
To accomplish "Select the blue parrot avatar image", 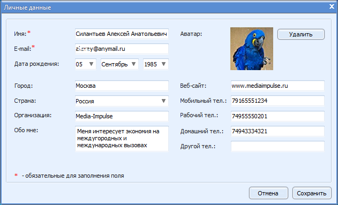I will [252, 49].
